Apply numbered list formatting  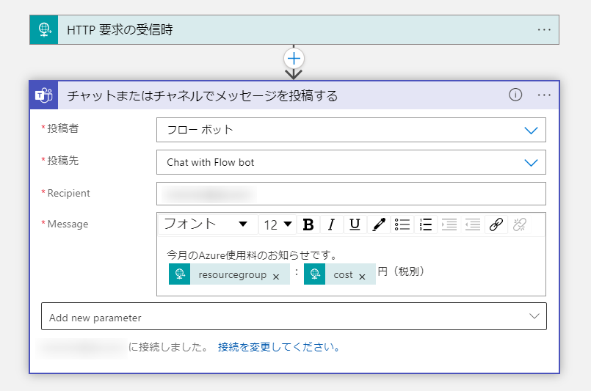pos(426,224)
